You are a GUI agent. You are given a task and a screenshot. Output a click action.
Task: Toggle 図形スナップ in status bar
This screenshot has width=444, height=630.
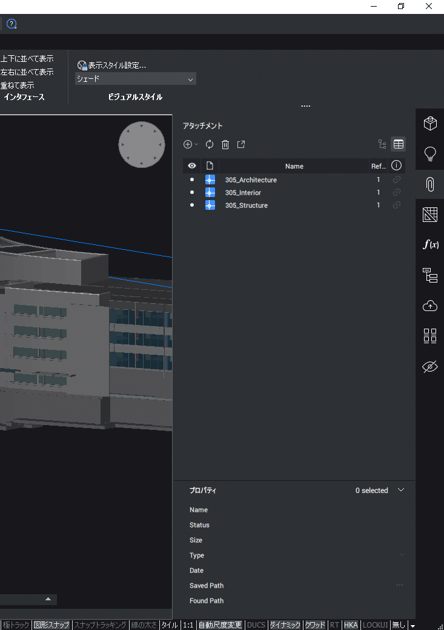[x=51, y=625]
